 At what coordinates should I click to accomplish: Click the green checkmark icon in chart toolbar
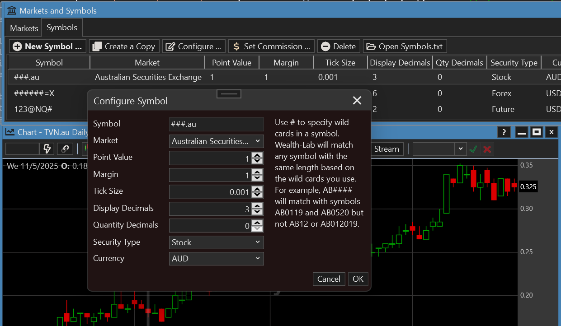473,149
